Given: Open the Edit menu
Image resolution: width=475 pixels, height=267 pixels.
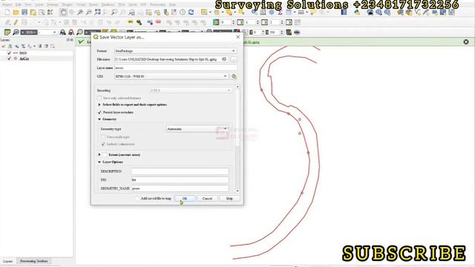Looking at the screenshot, I should pyautogui.click(x=19, y=4).
